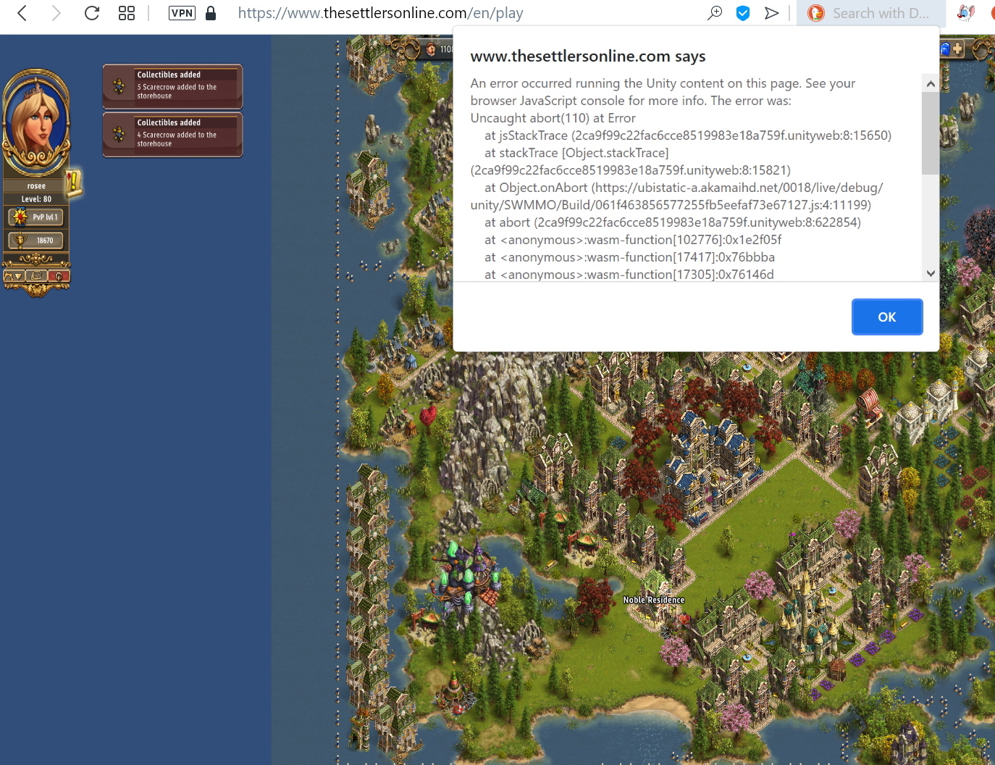The image size is (995, 765).
Task: Focus the Search with DuckDuckGo field
Action: (x=881, y=13)
